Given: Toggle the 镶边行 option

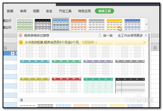Looking at the screenshot, I should 7,21.
